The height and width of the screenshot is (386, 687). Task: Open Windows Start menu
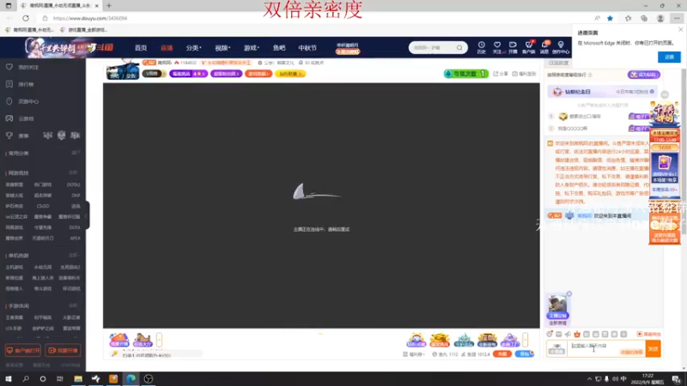pos(9,378)
